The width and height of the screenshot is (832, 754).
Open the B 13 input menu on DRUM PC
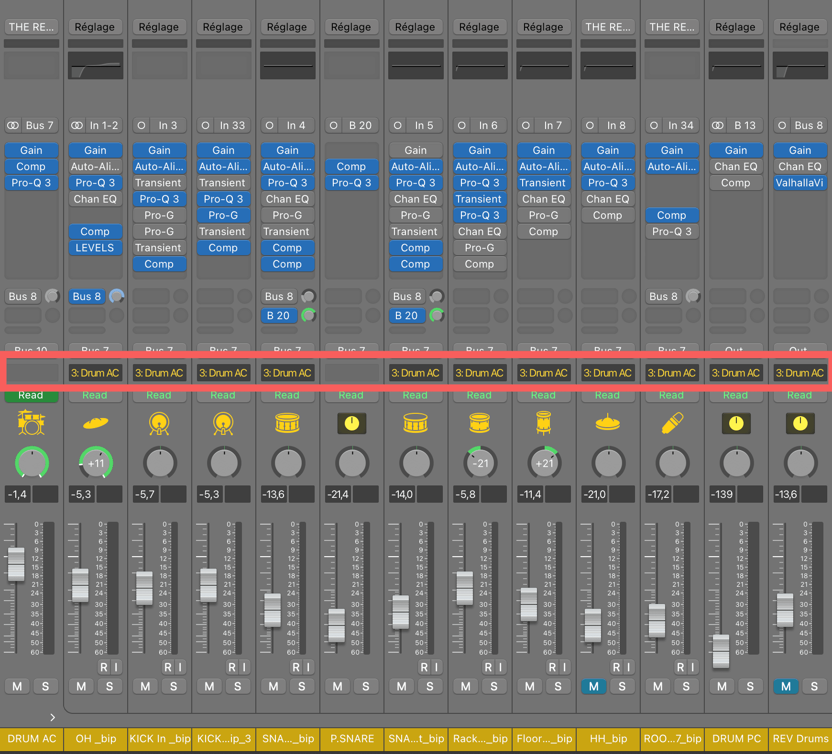point(745,125)
